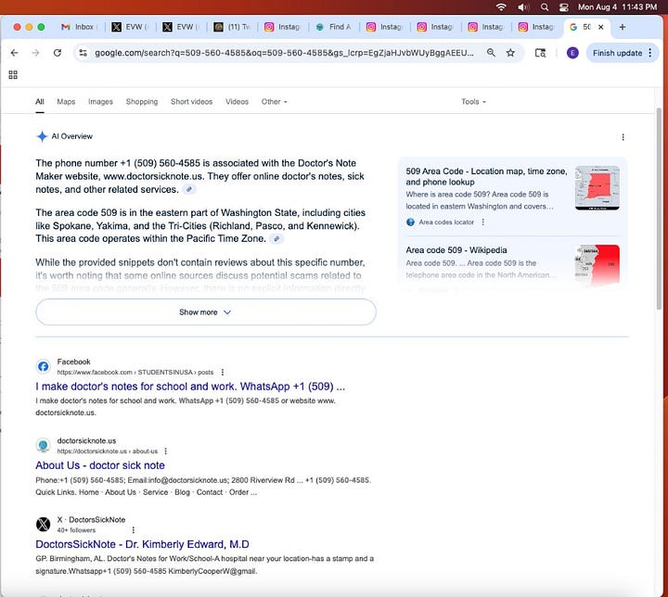Click the browser forward arrow
The image size is (668, 597).
coord(36,53)
